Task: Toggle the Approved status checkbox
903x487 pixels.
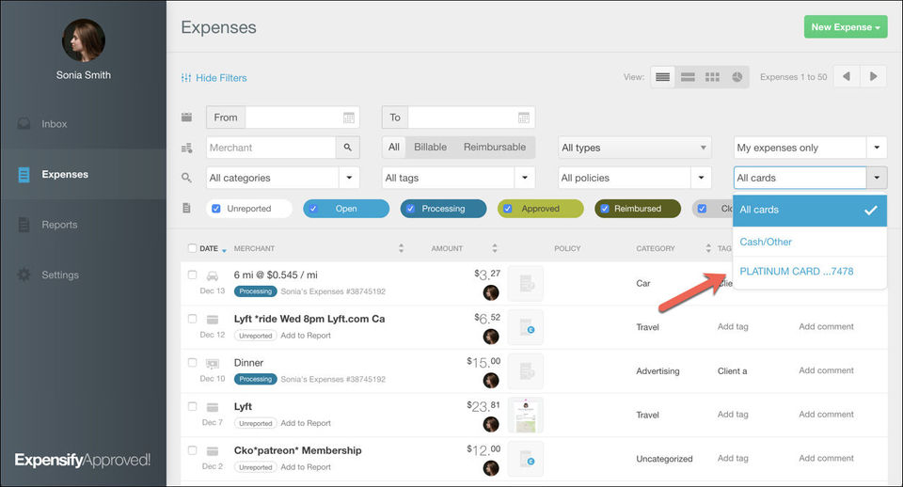Action: click(509, 209)
